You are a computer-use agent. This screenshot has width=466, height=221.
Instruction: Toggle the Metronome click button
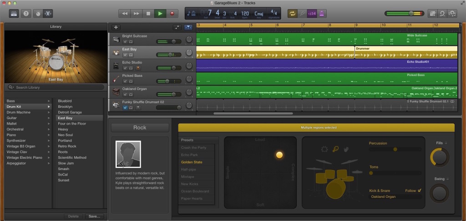click(x=322, y=13)
